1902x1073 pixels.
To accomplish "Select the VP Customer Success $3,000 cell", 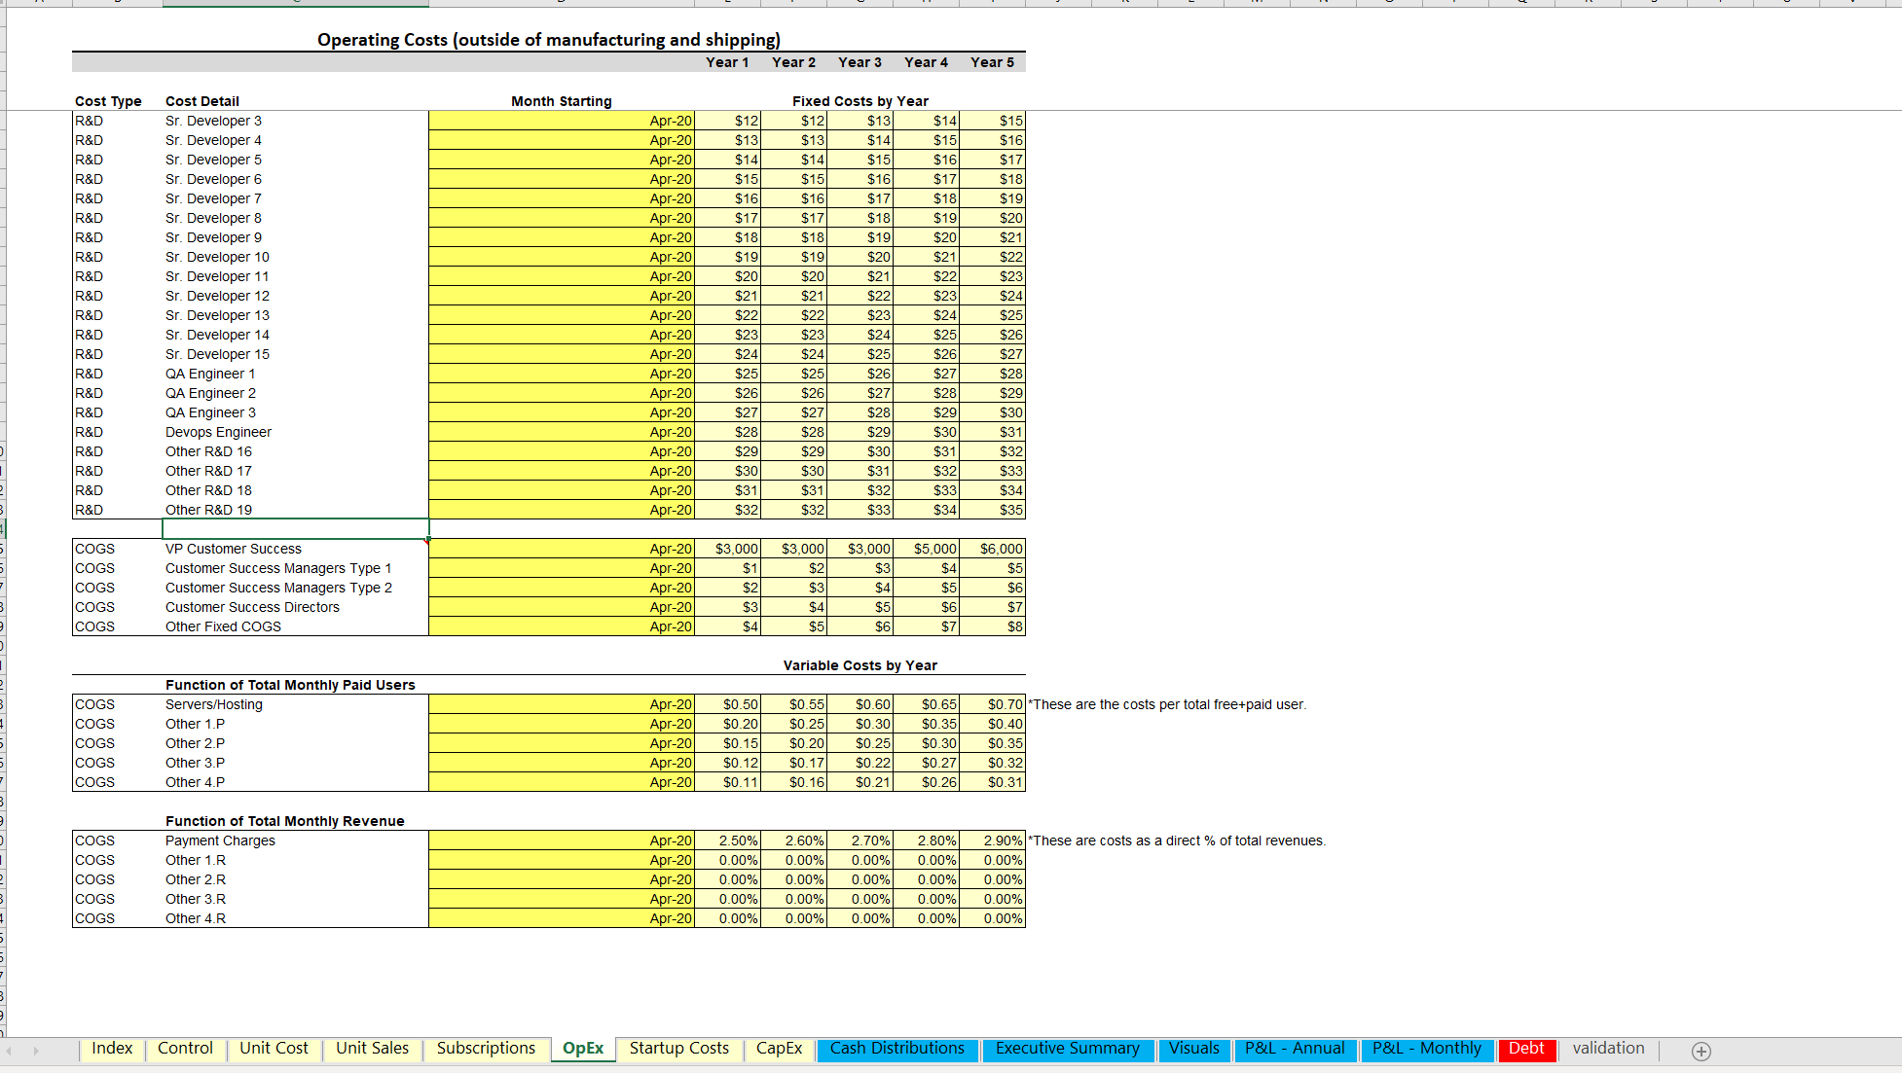I will click(727, 548).
